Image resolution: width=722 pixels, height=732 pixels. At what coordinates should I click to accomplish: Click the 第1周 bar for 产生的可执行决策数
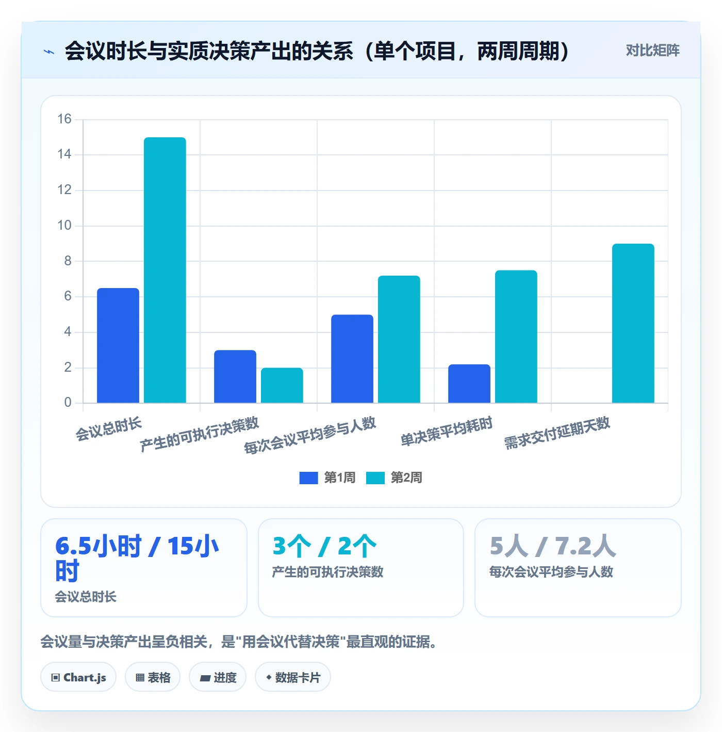pyautogui.click(x=235, y=376)
